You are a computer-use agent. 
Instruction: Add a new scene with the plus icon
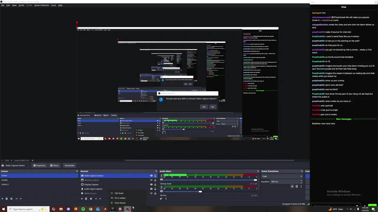tap(2, 199)
